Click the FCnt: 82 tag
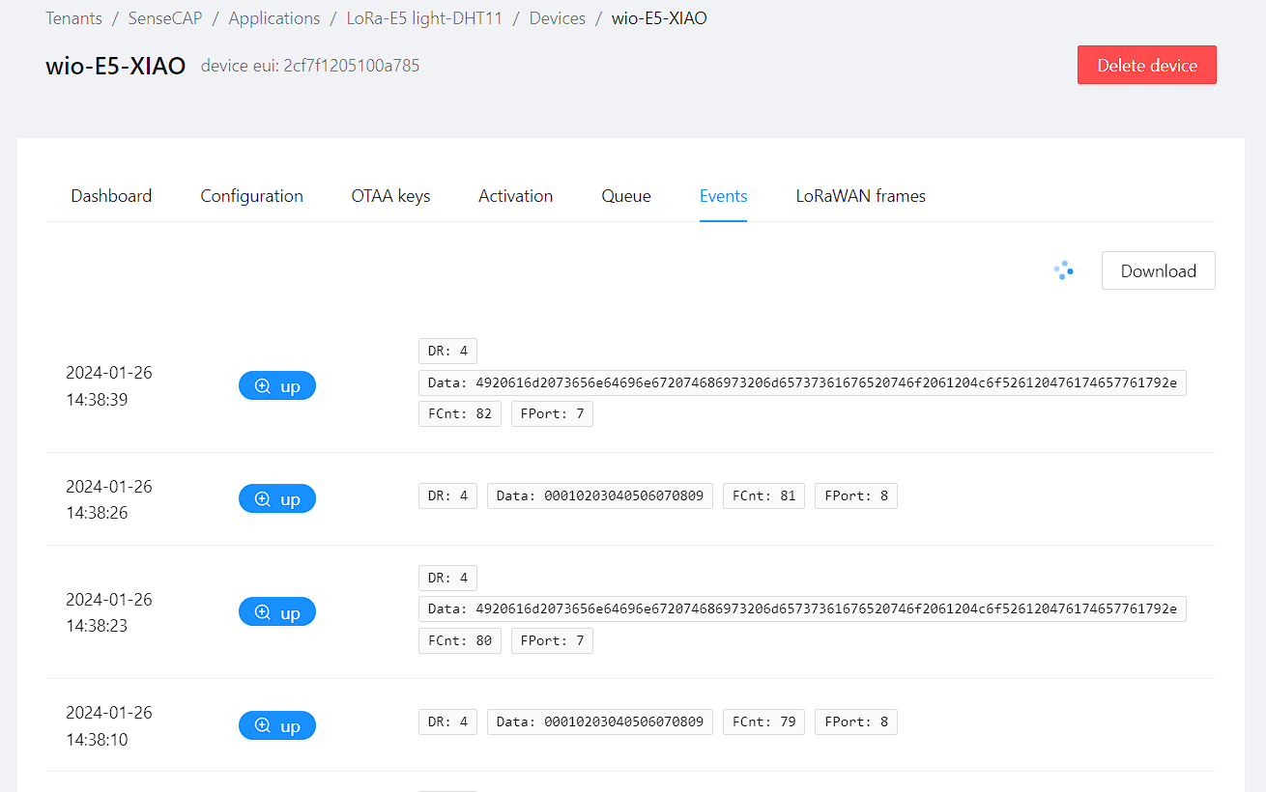This screenshot has height=792, width=1266. point(460,413)
